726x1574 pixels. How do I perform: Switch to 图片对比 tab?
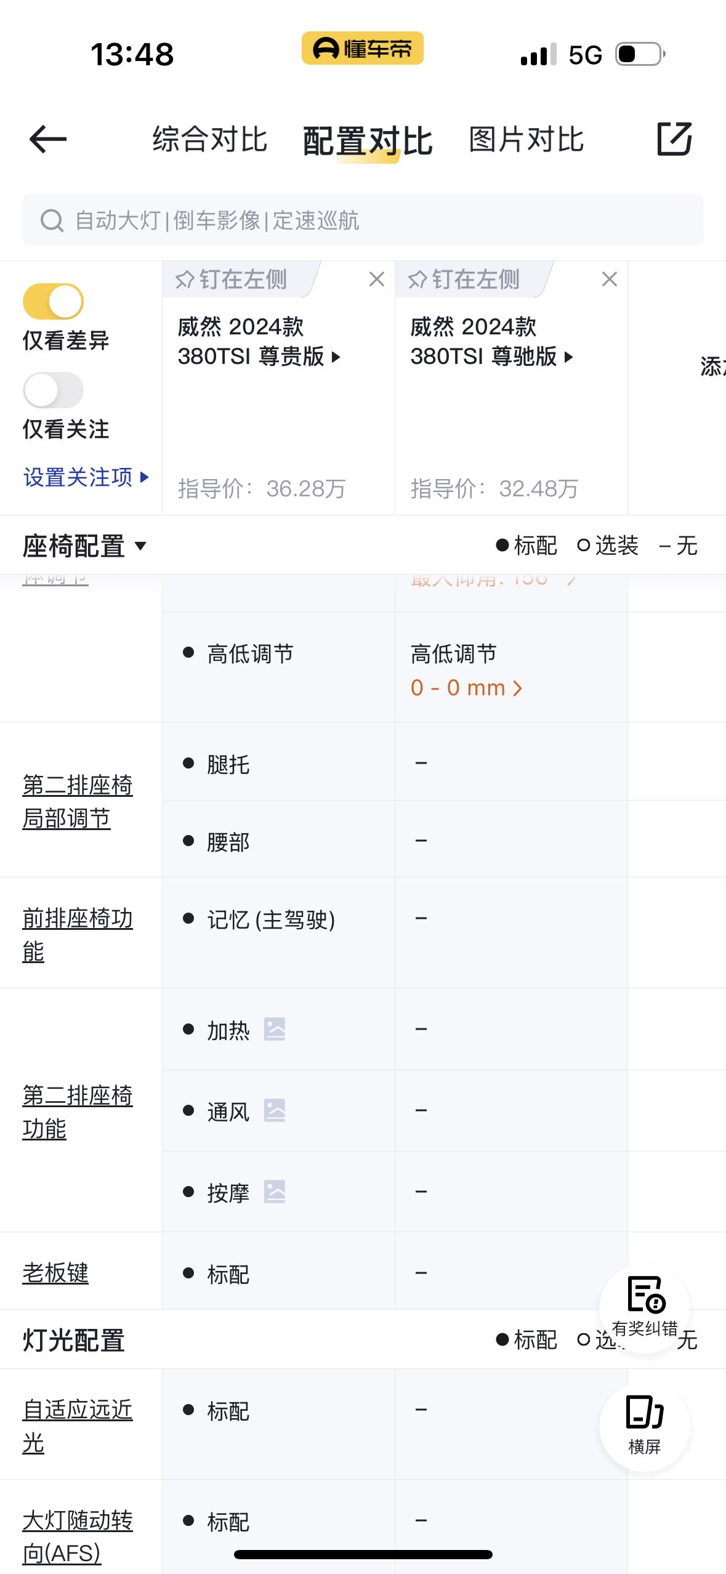point(526,139)
